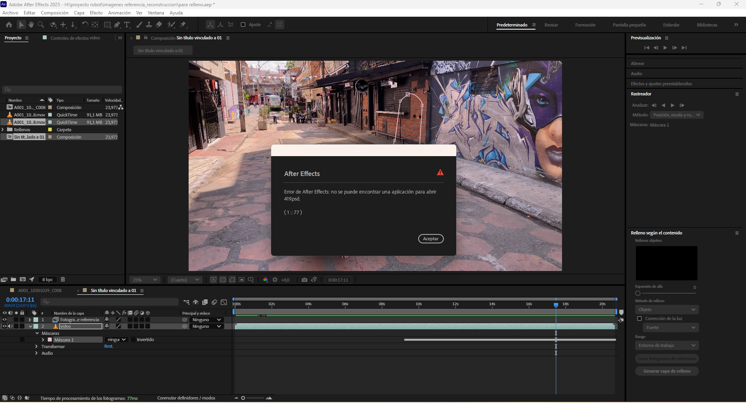
Task: Delete selected project item with trash icon
Action: [63, 279]
